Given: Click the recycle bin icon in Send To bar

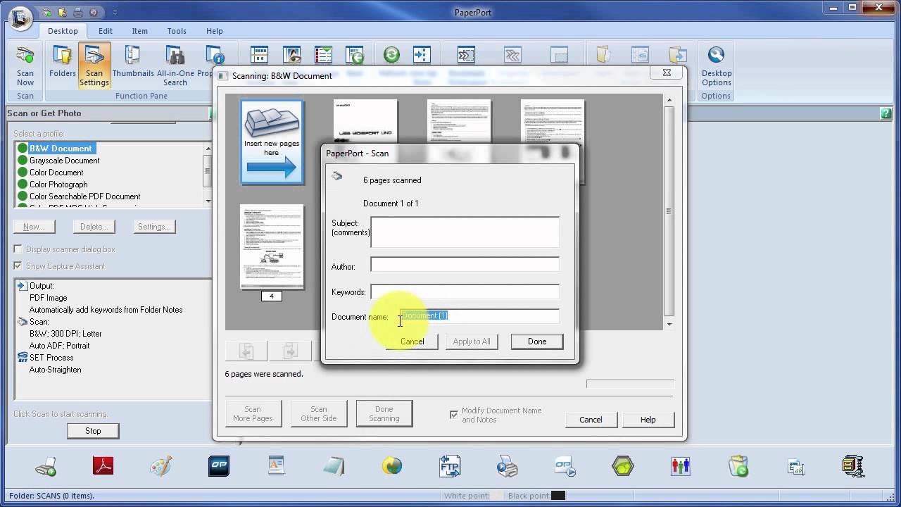Looking at the screenshot, I should point(738,466).
